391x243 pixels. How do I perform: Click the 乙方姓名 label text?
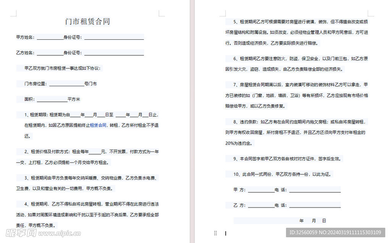point(25,53)
